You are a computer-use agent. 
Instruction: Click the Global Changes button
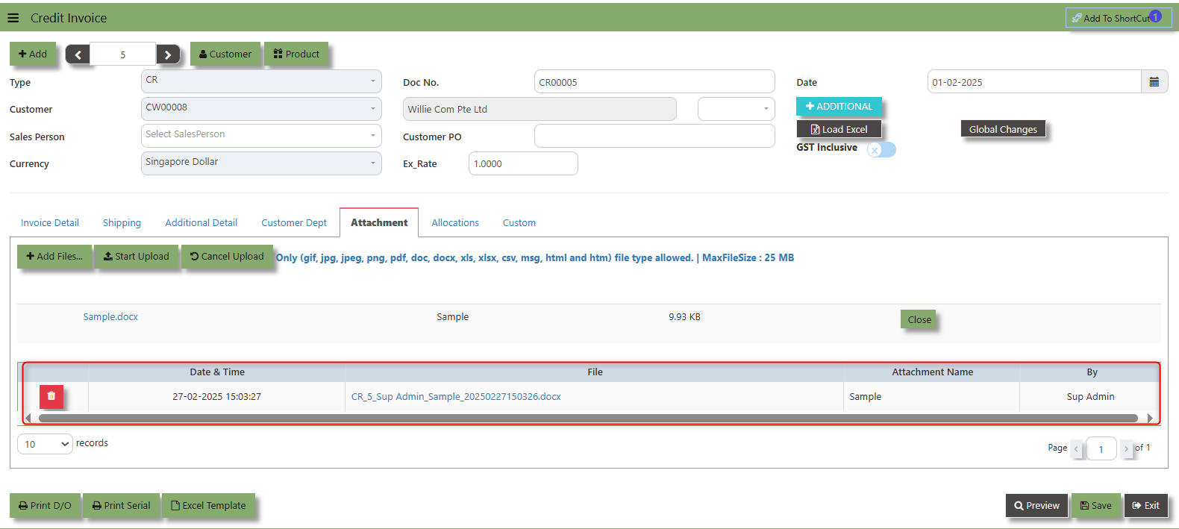(1003, 129)
